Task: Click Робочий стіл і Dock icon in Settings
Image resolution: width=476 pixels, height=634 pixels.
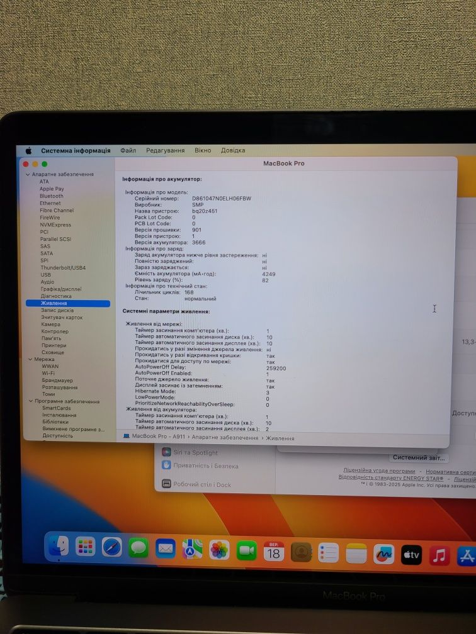Action: (x=166, y=483)
